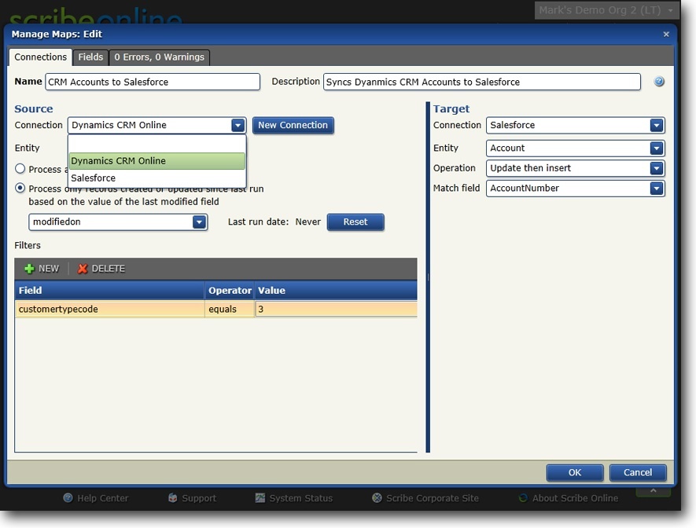This screenshot has width=696, height=528.
Task: Click the Cancel button
Action: [x=638, y=472]
